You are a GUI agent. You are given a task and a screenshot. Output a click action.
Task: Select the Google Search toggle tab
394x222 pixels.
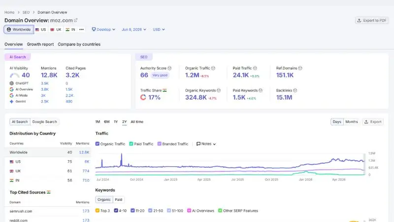44,121
